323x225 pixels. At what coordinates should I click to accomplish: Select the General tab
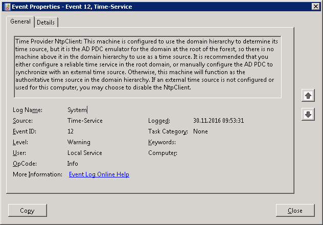click(x=20, y=22)
